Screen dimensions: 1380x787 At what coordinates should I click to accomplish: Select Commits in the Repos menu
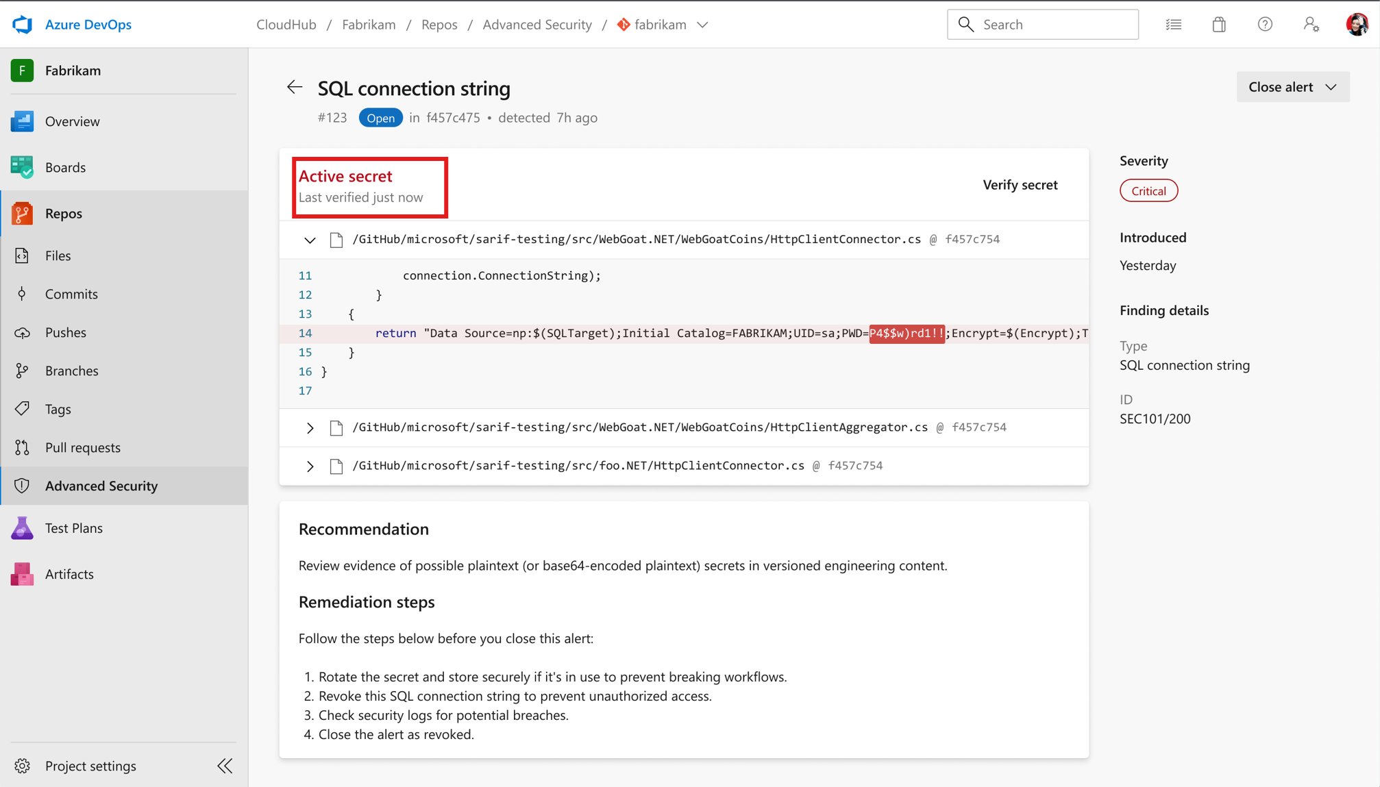pyautogui.click(x=71, y=294)
